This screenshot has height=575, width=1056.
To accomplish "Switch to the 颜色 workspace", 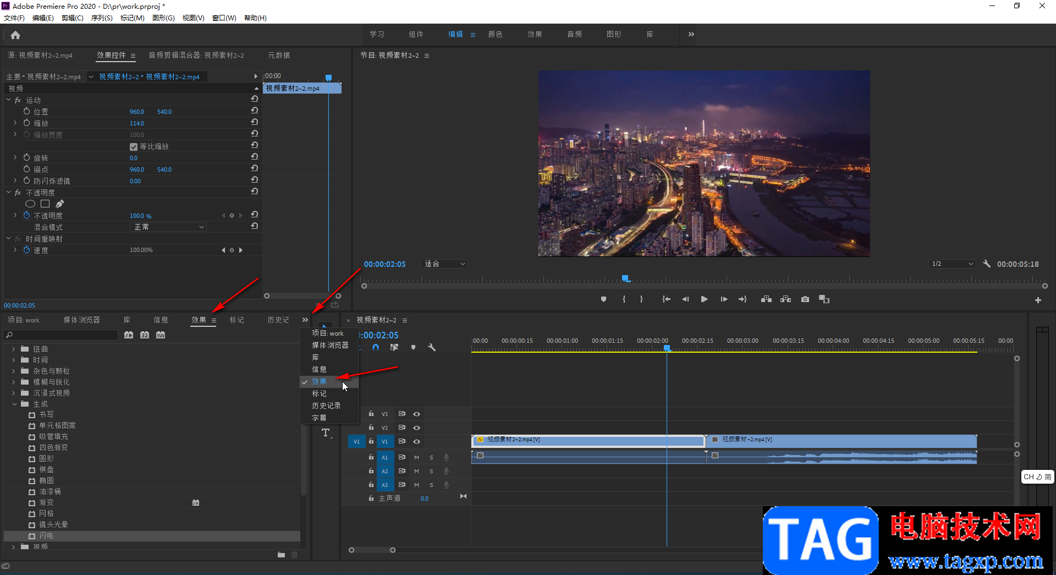I will tap(495, 34).
